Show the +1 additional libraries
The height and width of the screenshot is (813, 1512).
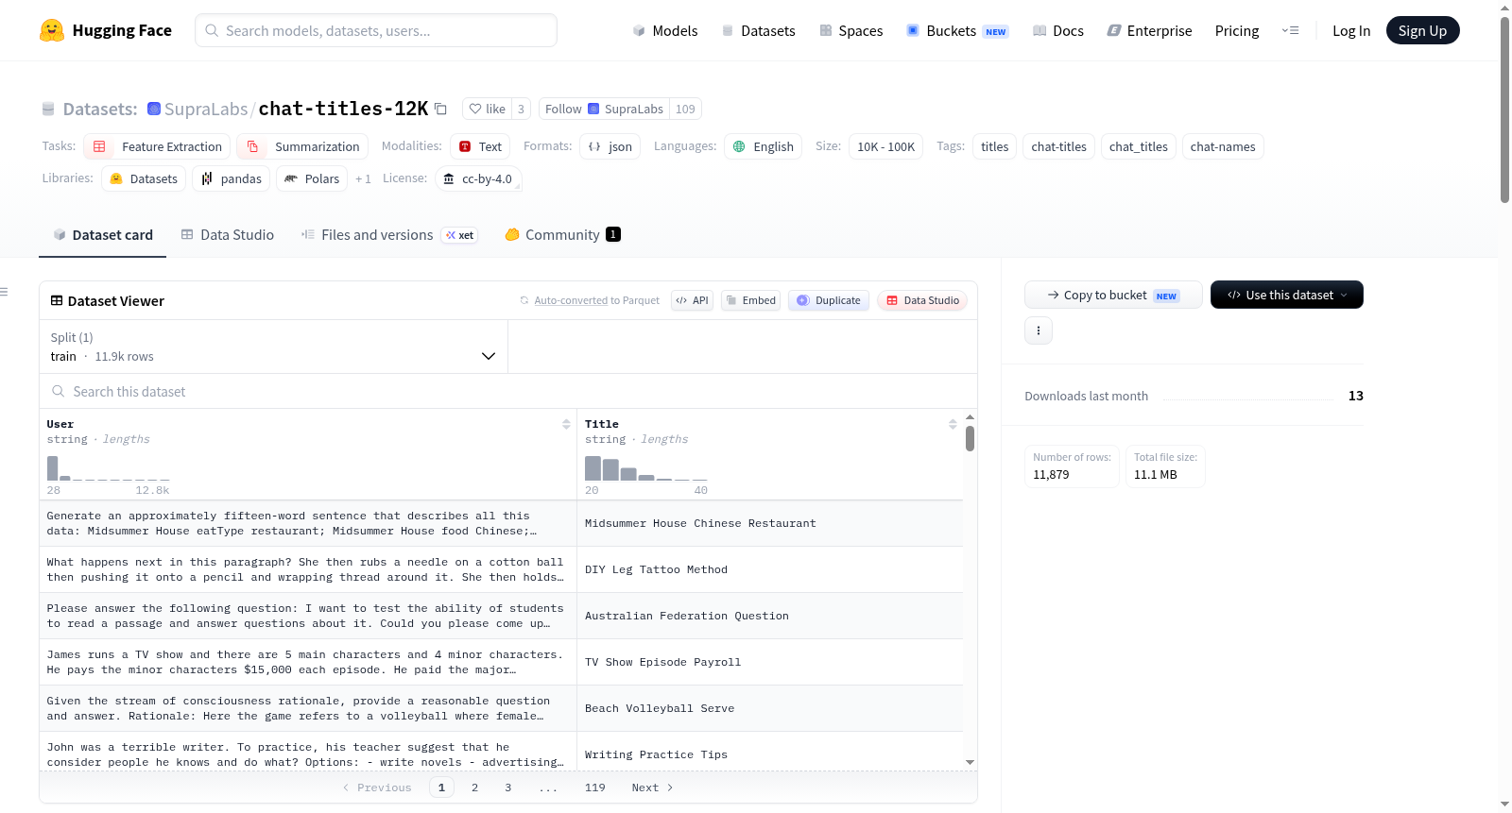[363, 178]
